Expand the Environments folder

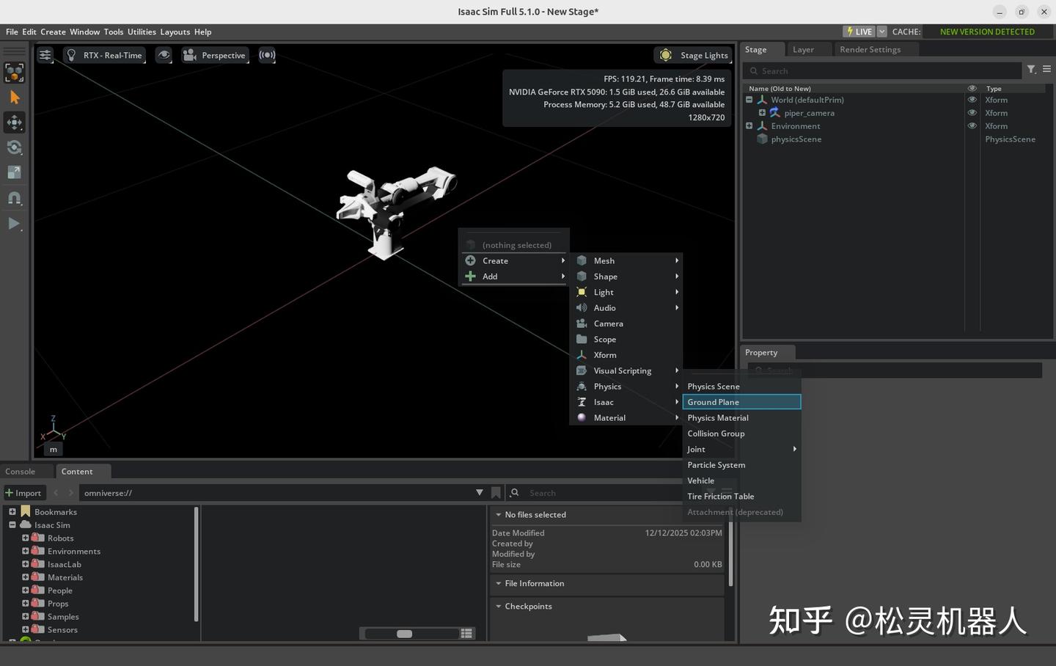(26, 552)
